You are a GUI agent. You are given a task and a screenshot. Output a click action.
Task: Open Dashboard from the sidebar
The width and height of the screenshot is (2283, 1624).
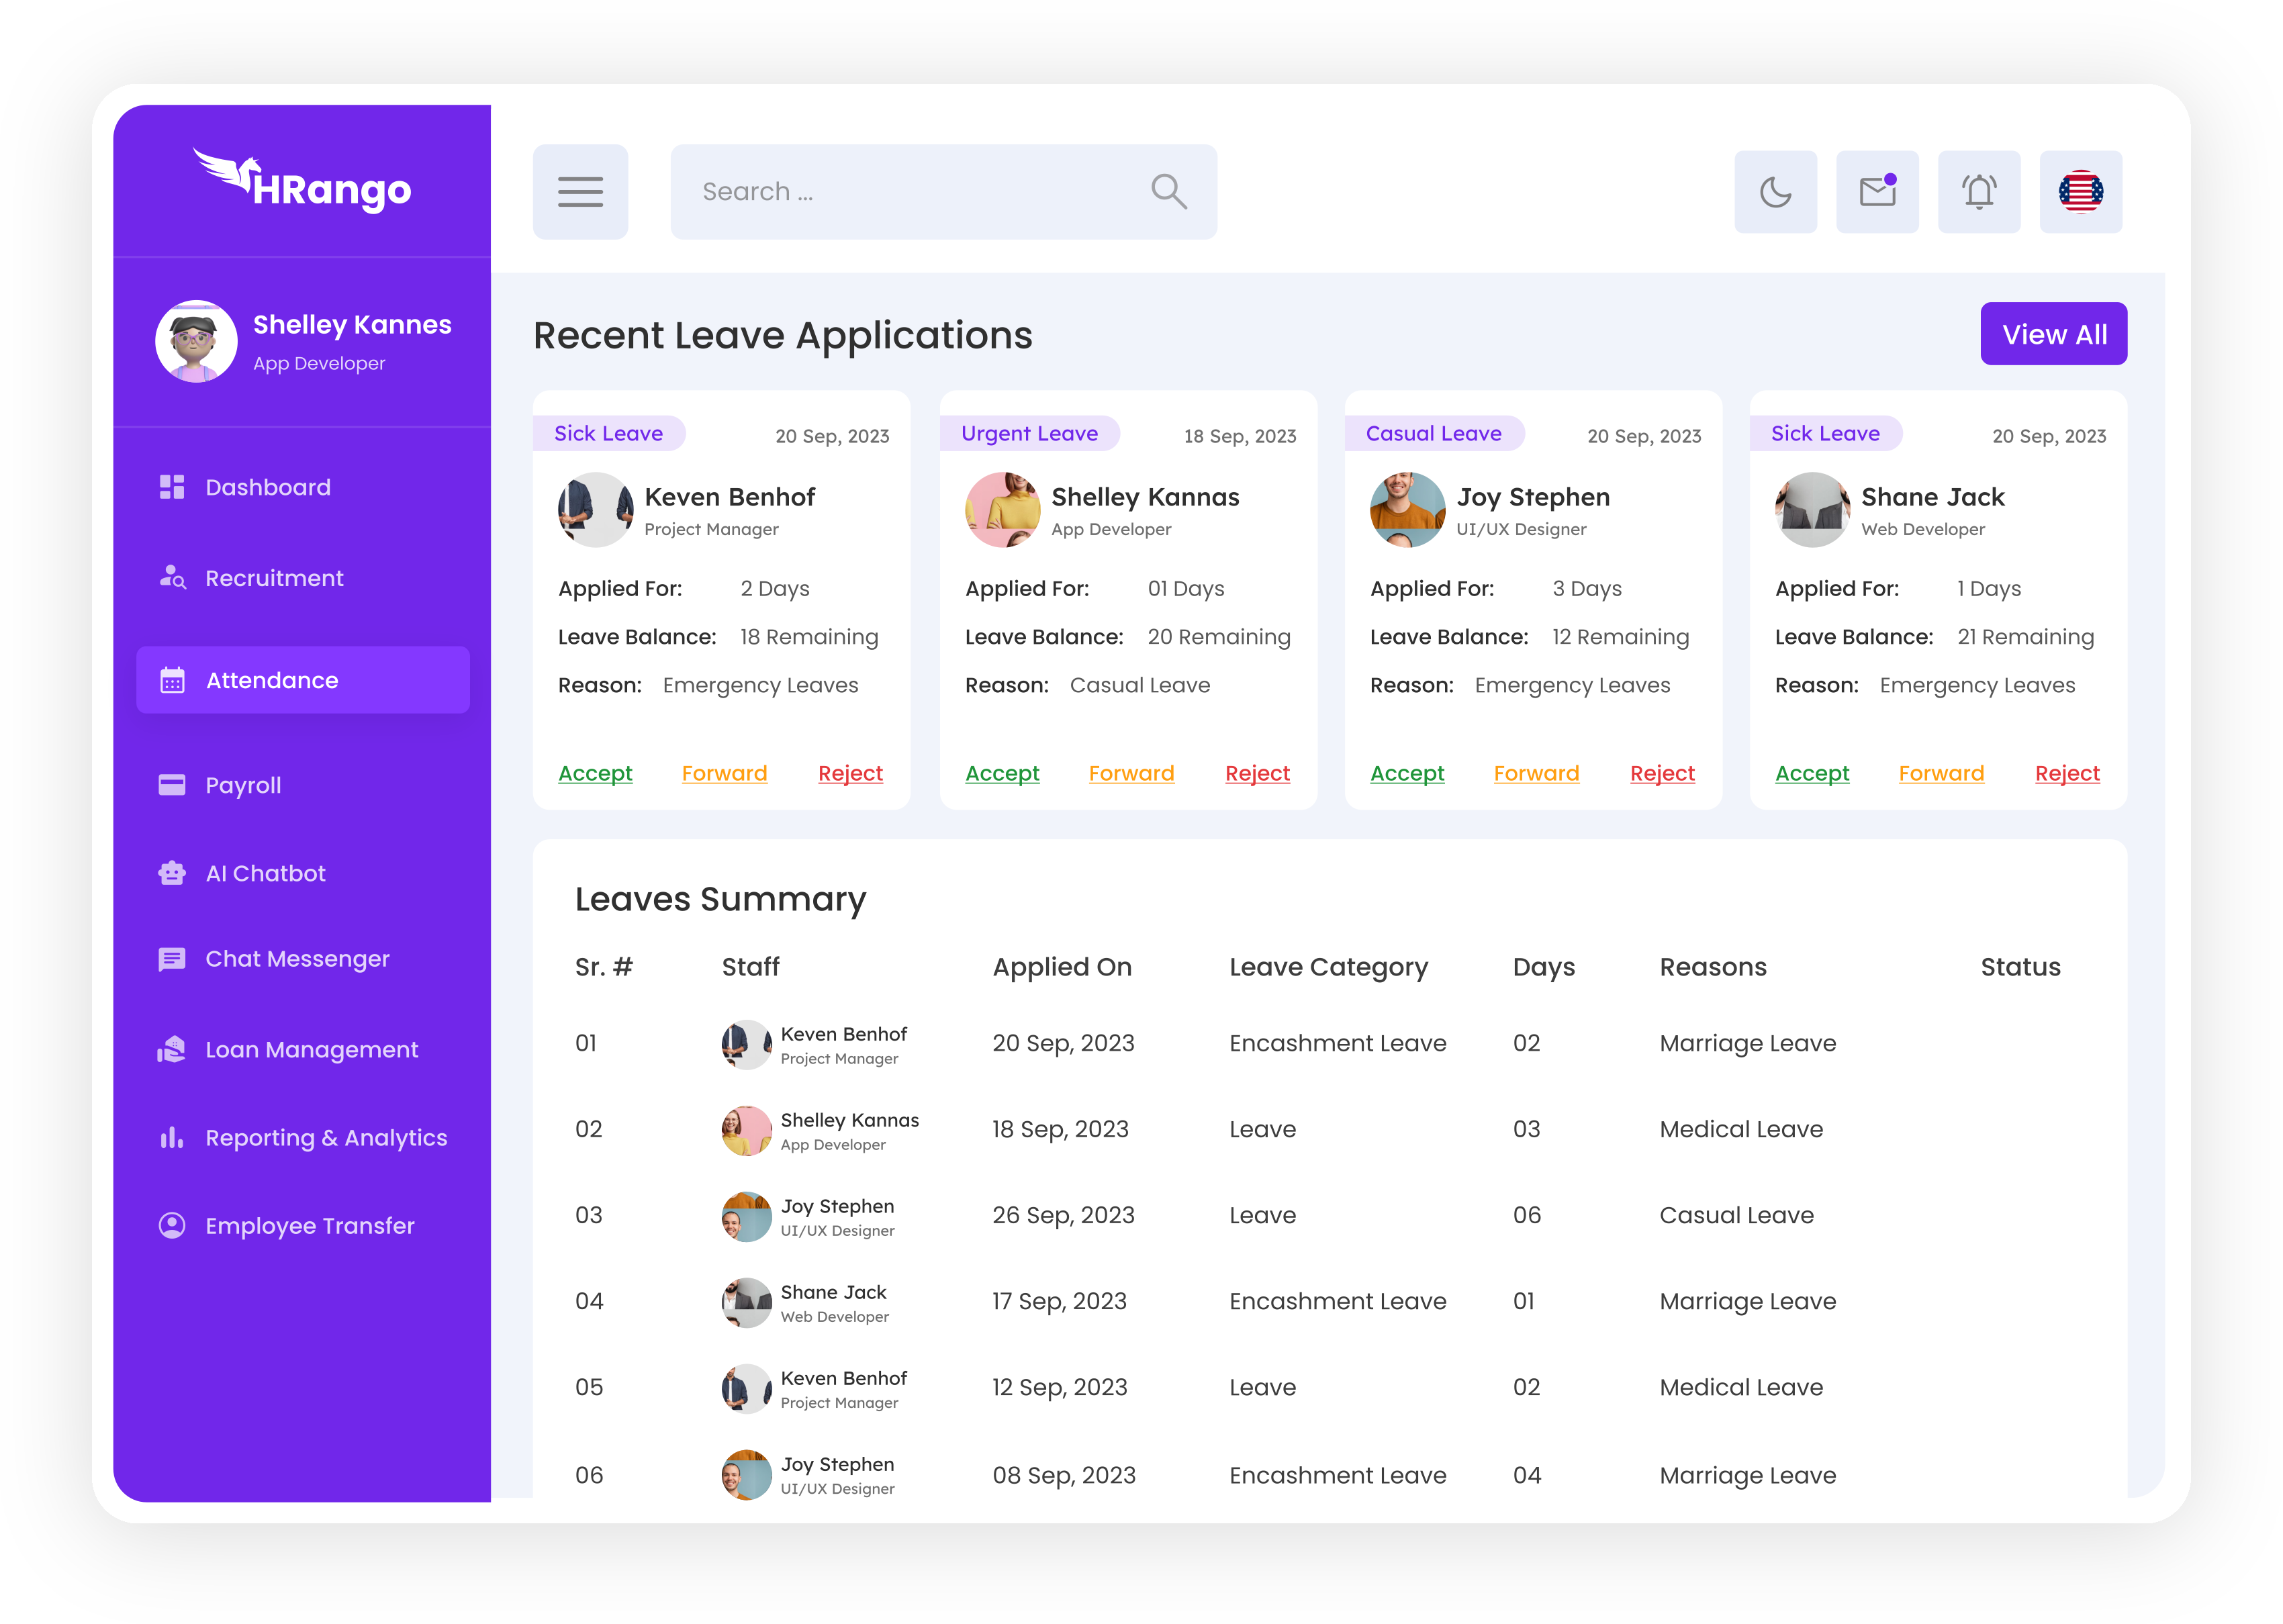[x=267, y=487]
